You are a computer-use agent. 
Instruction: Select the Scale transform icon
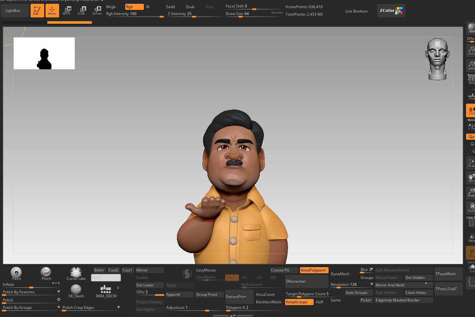[x=82, y=11]
